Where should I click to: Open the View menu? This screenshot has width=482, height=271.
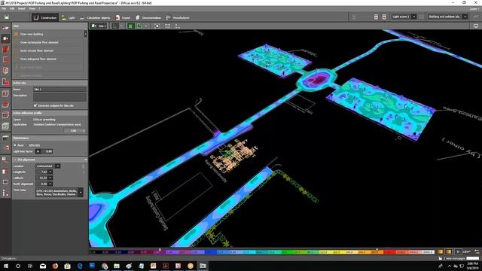coord(32,8)
